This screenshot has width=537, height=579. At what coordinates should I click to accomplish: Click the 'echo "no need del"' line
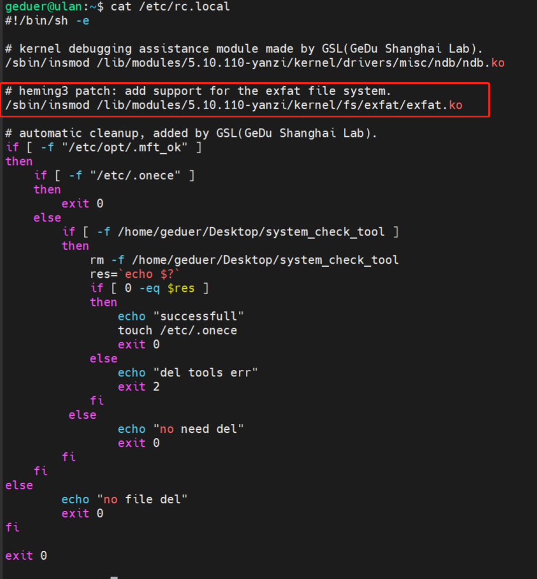(x=181, y=429)
